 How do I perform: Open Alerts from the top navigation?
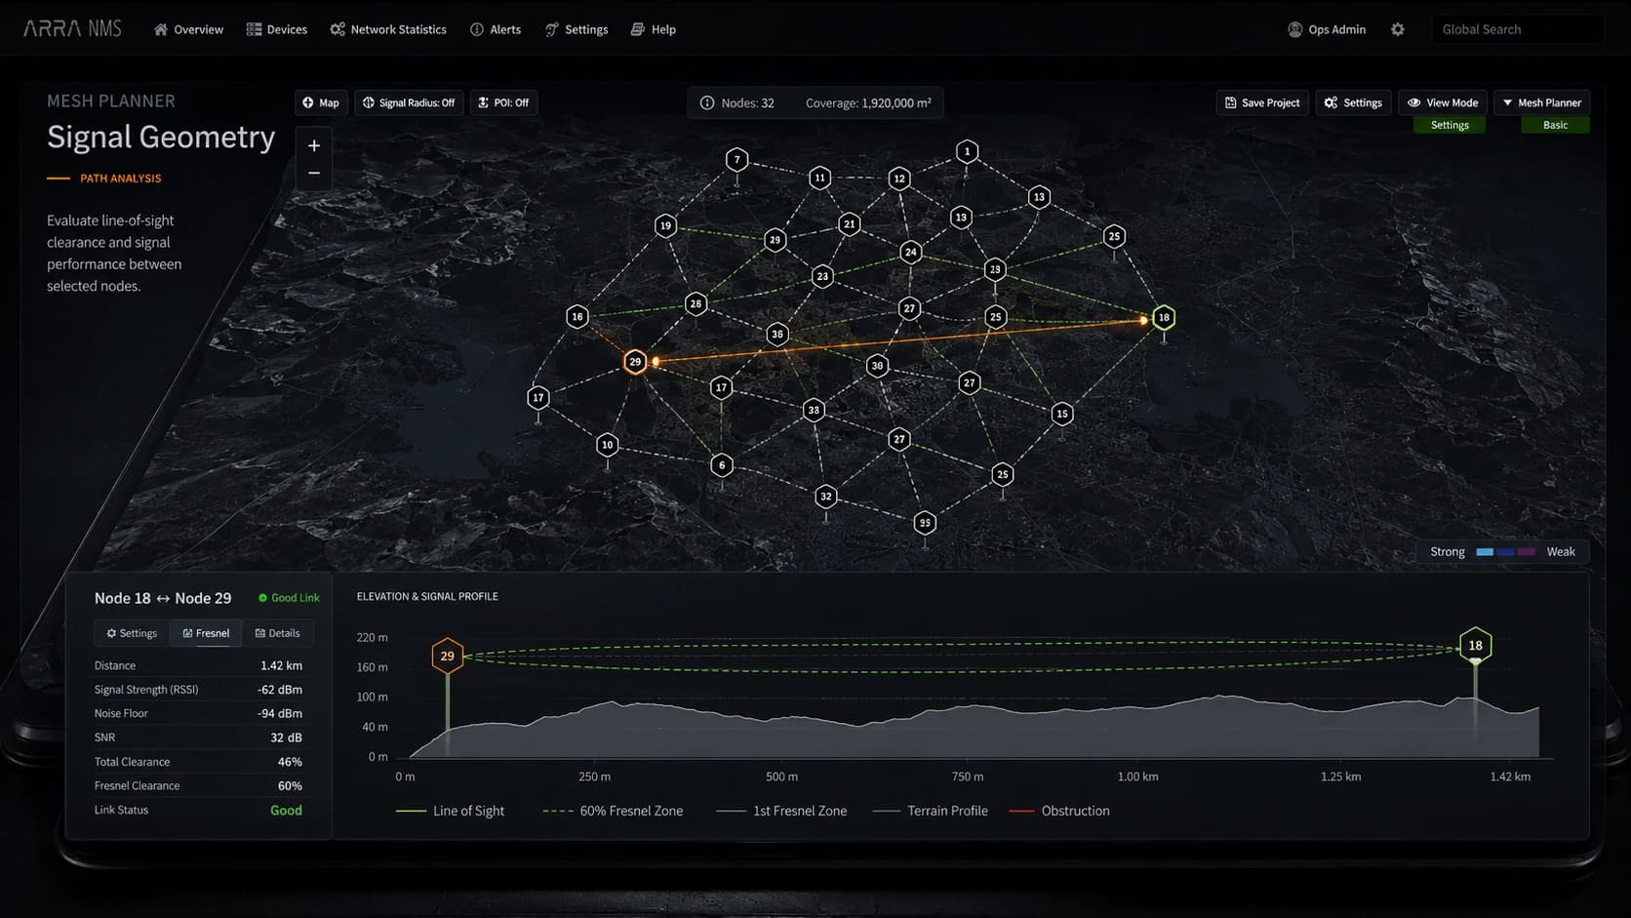[x=496, y=29]
